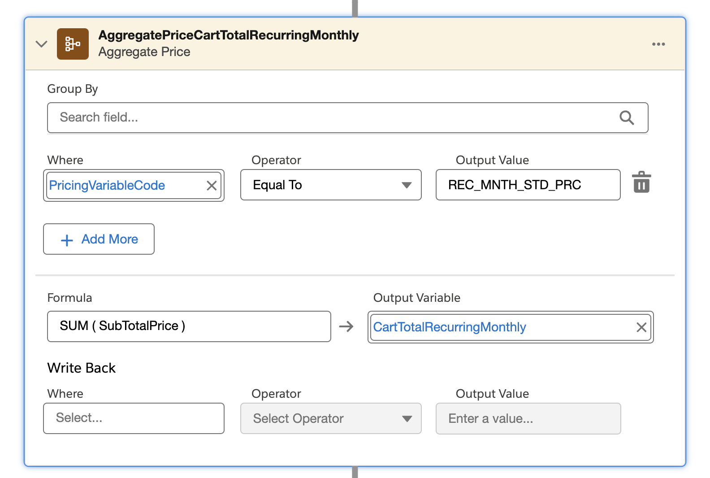Viewport: 710px width, 478px height.
Task: Click the REC_MNTH_STD_PRC output value field
Action: click(528, 185)
